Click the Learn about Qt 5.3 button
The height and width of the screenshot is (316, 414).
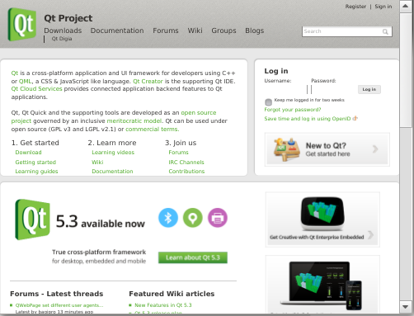click(x=193, y=257)
